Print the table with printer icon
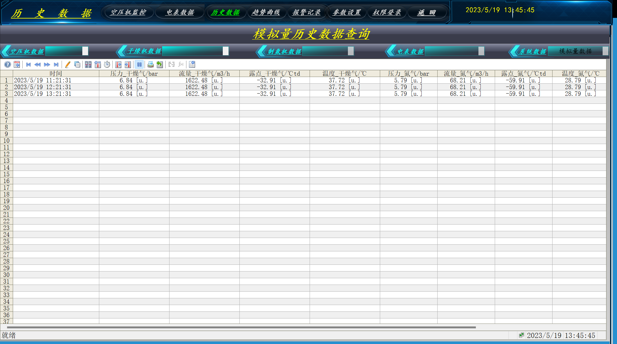The image size is (617, 344). [150, 65]
